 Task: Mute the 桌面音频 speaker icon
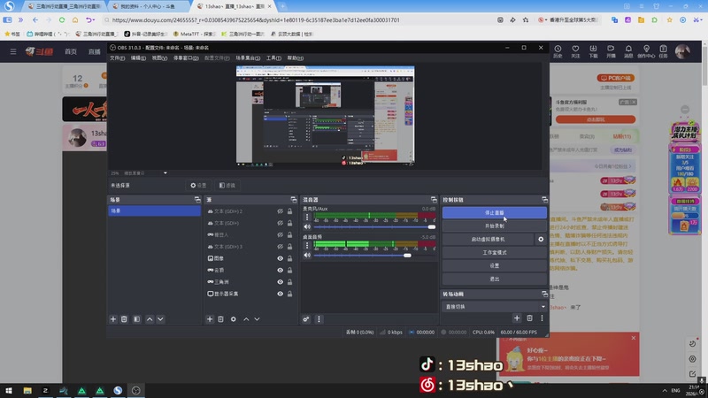point(307,256)
